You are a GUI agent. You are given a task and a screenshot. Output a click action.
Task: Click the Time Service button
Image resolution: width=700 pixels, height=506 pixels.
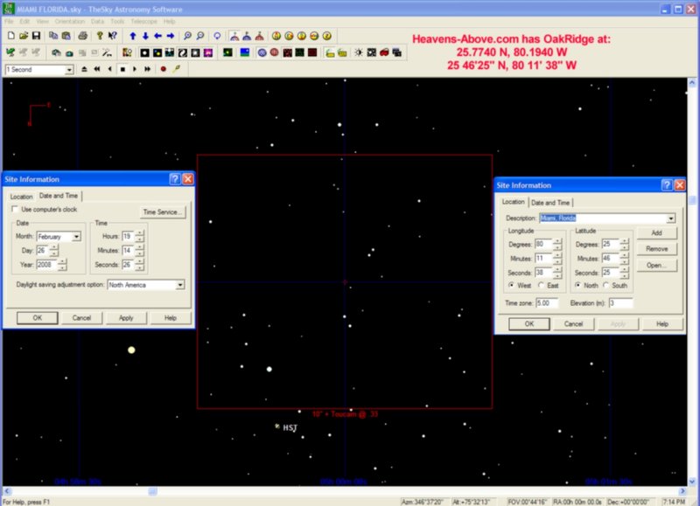[163, 211]
